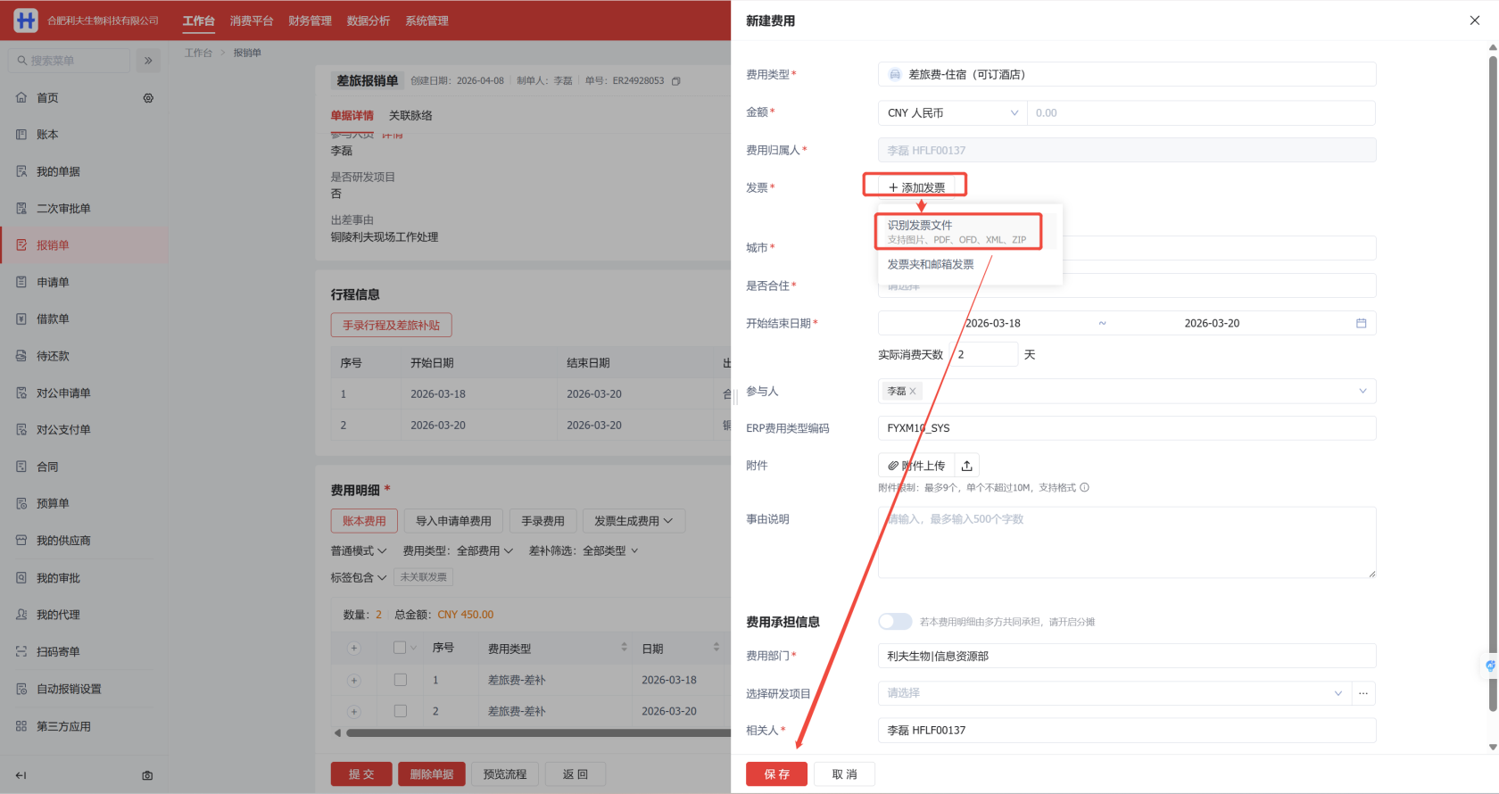This screenshot has height=794, width=1499.
Task: Open the ellipsis button beside 选择研发项目
Action: tap(1363, 693)
